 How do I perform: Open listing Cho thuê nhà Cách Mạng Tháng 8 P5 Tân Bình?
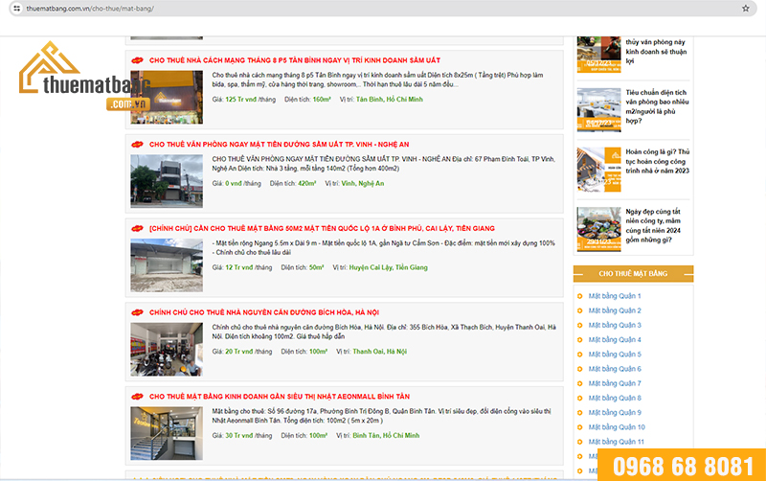click(295, 60)
